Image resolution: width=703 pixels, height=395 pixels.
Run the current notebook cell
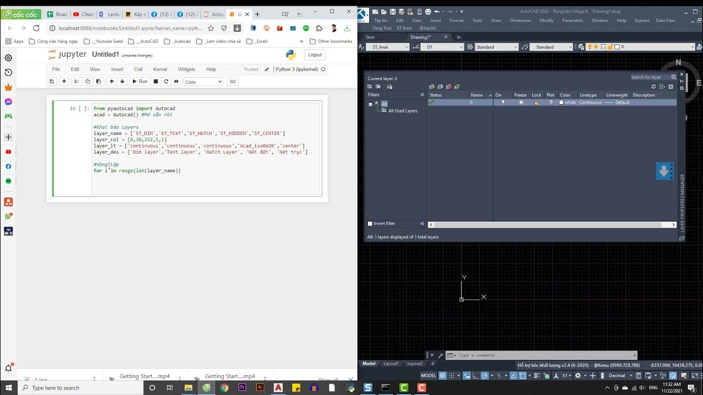coord(140,81)
